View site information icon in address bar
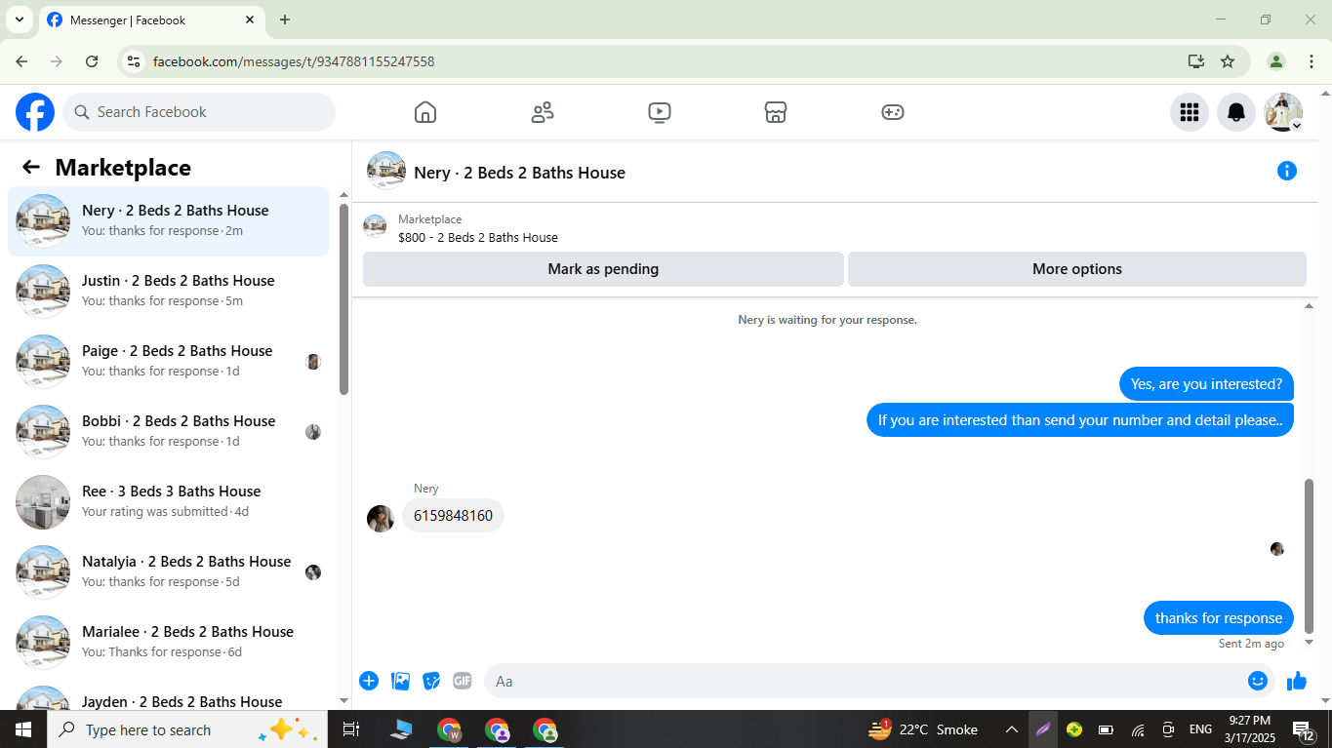This screenshot has height=748, width=1332. 135,61
